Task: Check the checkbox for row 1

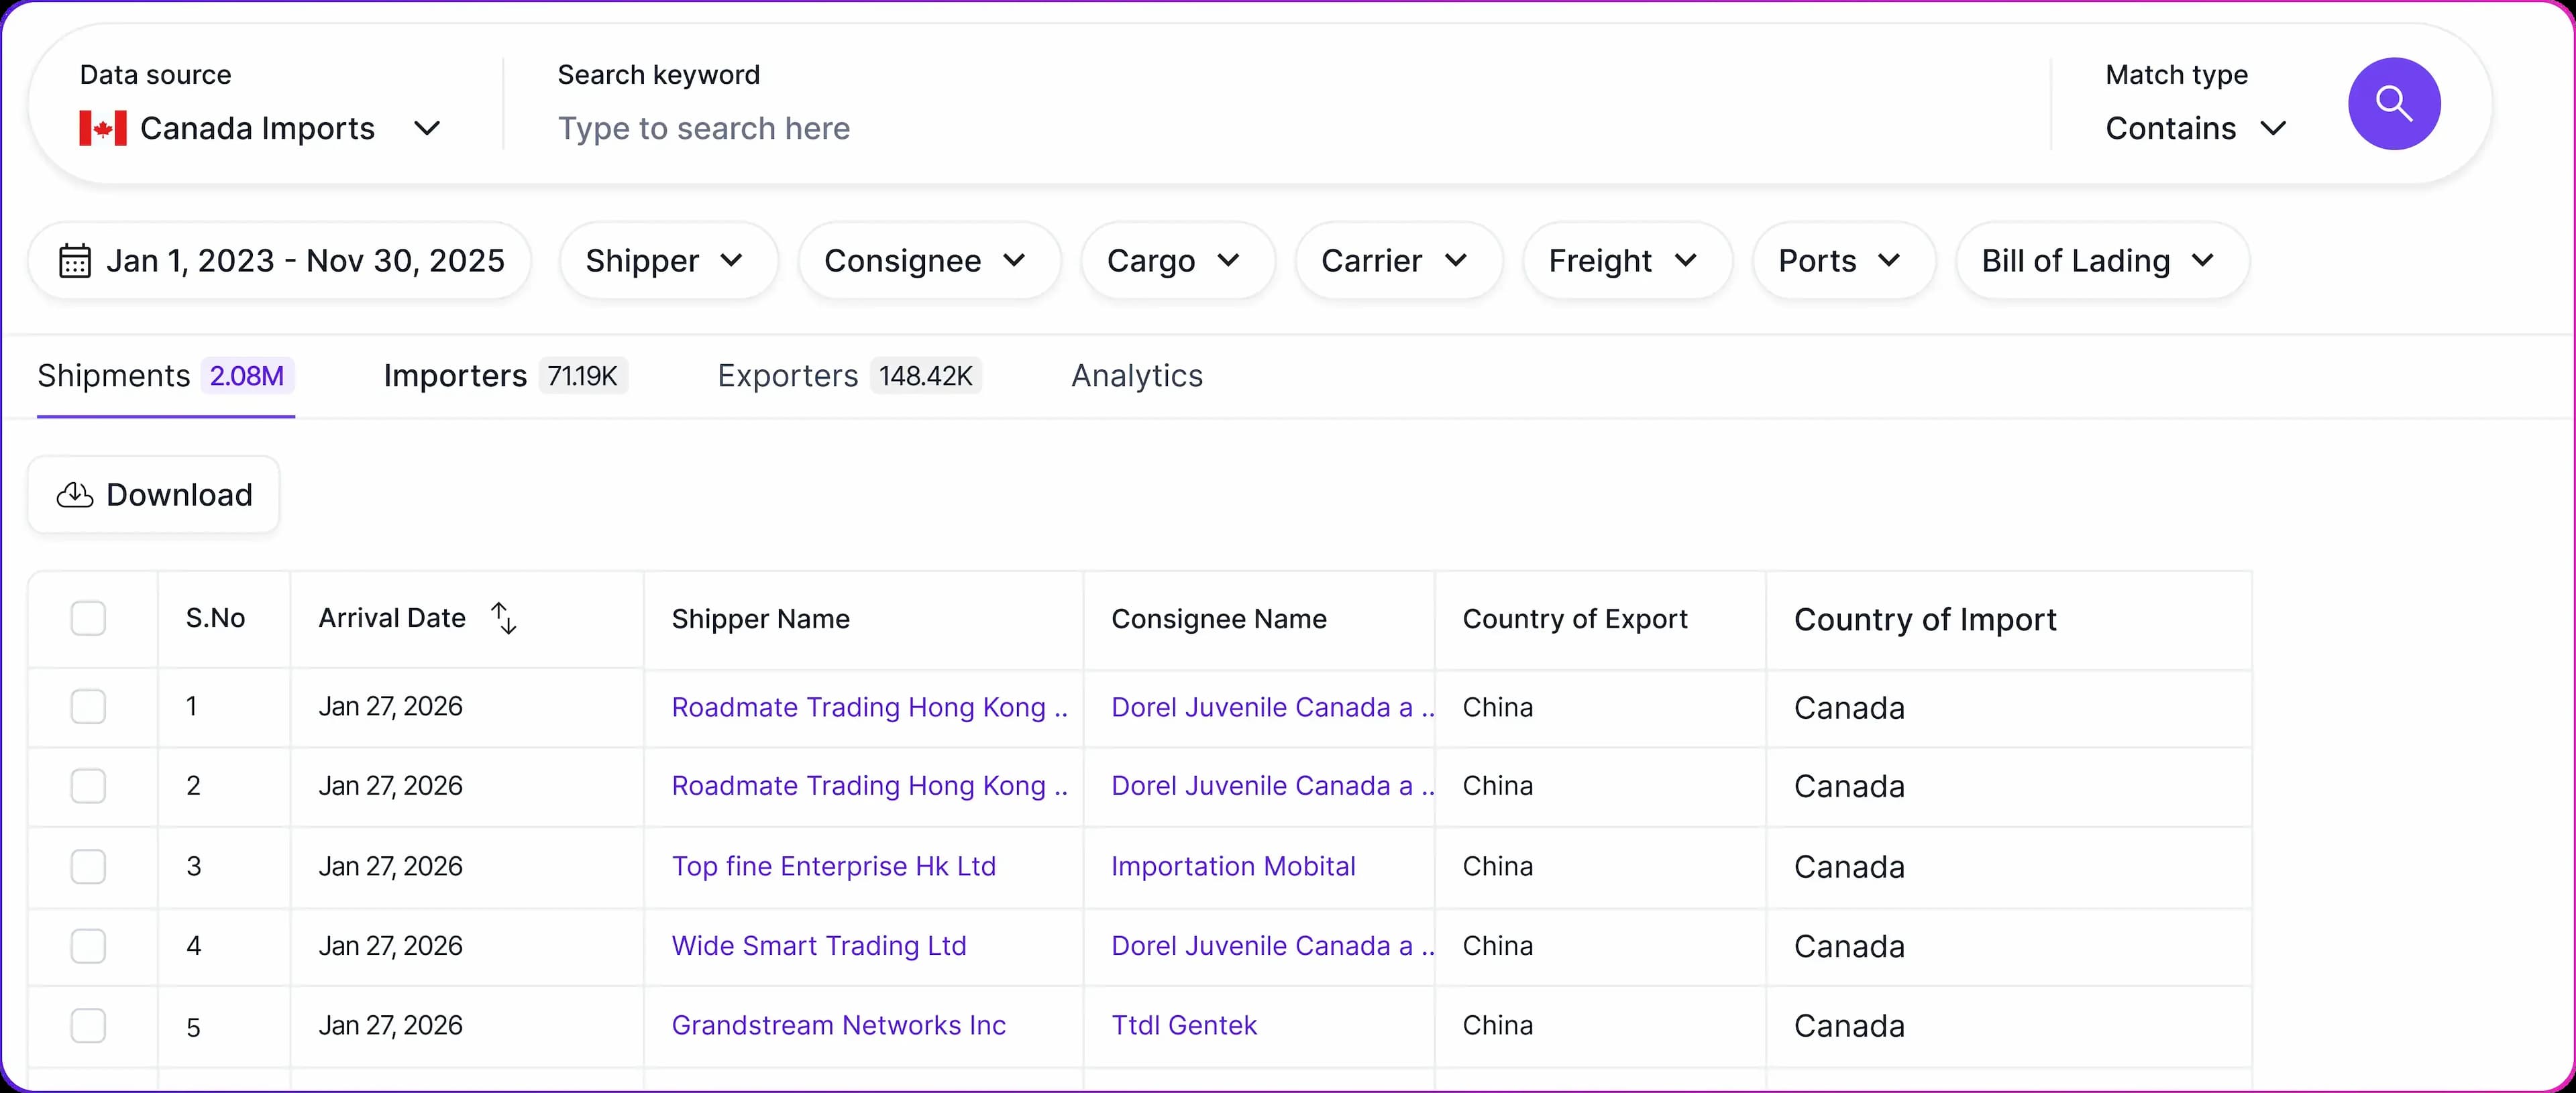Action: (88, 707)
